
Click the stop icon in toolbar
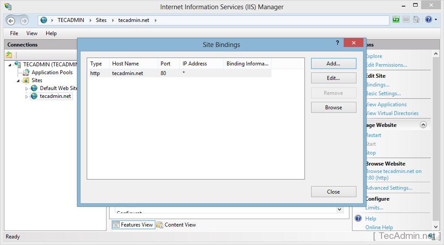pos(406,19)
